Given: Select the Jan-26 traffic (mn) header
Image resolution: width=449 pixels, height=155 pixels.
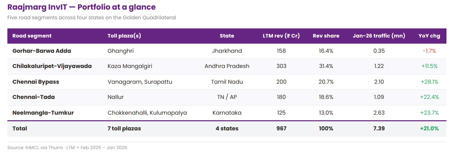Looking at the screenshot, I should click(x=379, y=36).
